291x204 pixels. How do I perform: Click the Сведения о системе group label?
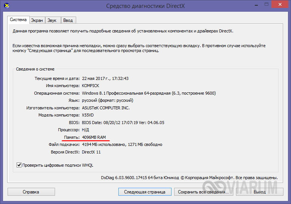tap(35, 69)
